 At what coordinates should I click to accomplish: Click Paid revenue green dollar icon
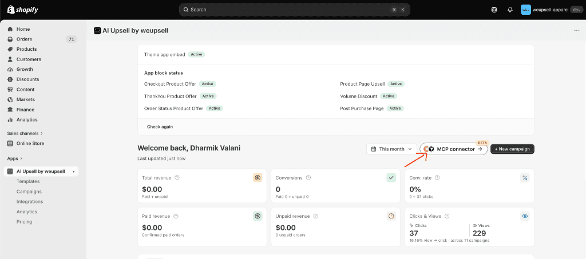click(x=258, y=216)
